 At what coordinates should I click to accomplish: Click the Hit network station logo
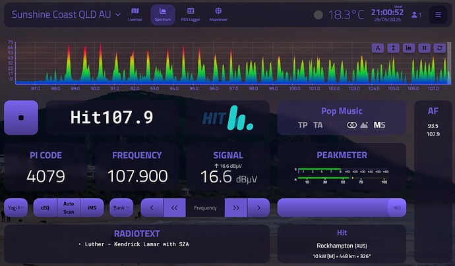coord(228,118)
